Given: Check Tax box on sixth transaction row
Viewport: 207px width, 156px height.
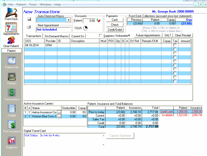Looking at the screenshot, I should [175, 65].
